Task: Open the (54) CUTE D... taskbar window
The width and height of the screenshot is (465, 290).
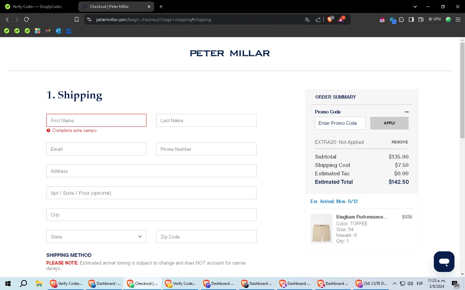Action: click(371, 284)
